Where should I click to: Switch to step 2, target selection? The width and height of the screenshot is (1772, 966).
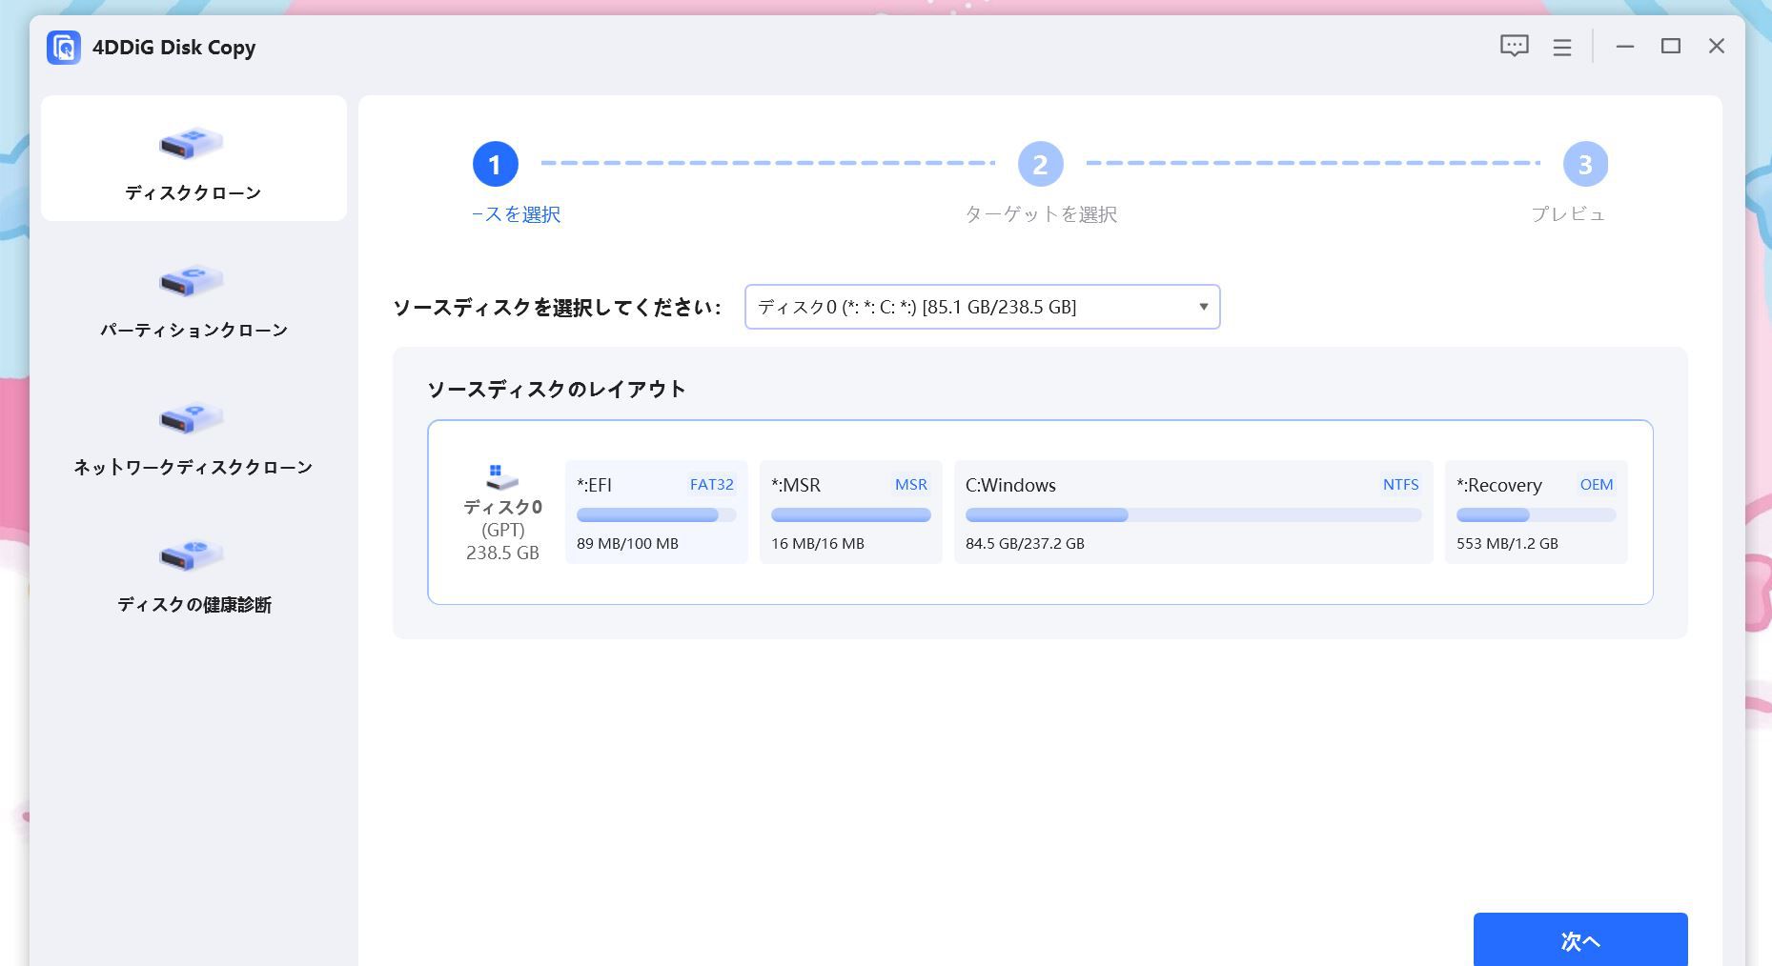point(1041,164)
